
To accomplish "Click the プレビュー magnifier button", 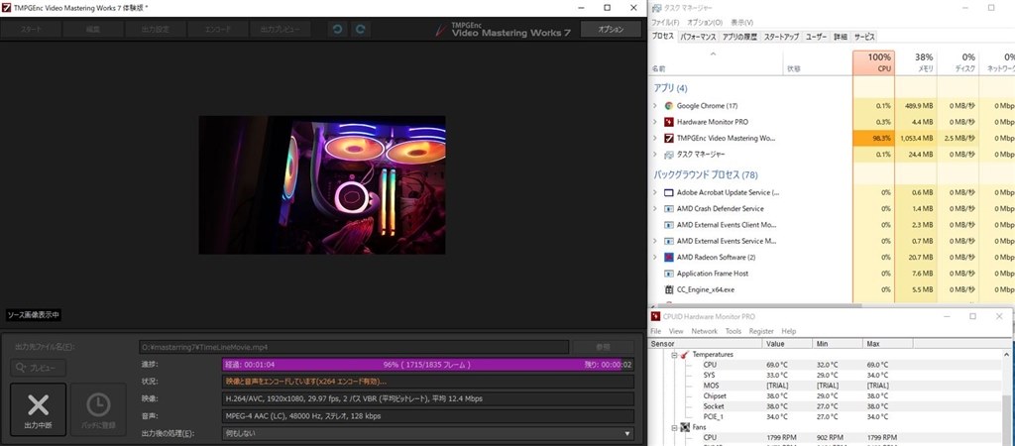I will point(39,368).
